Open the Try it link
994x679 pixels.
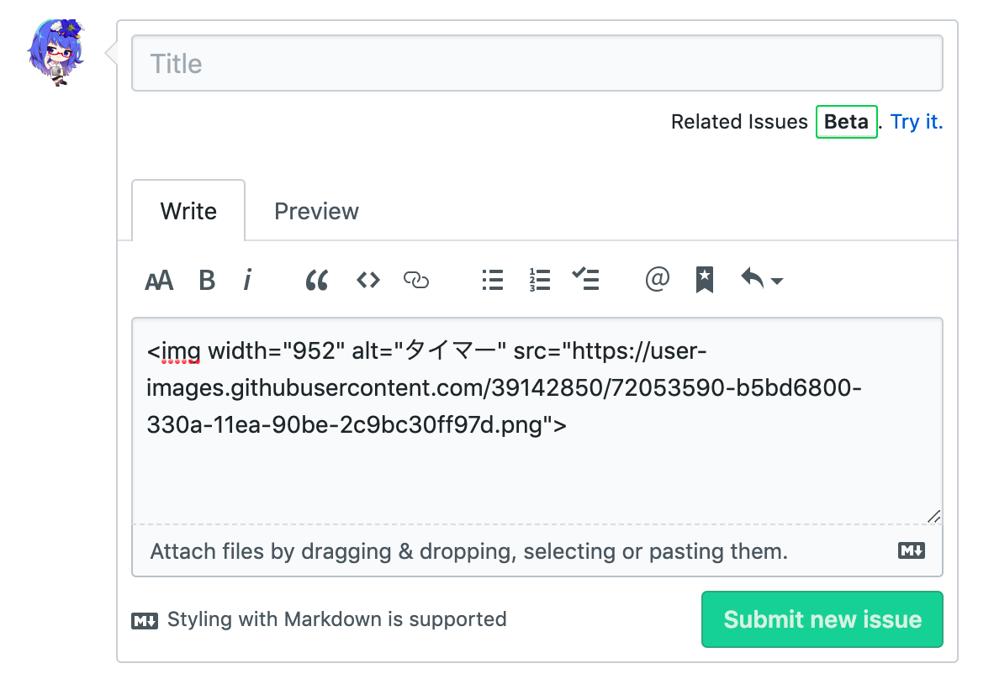pyautogui.click(x=917, y=122)
